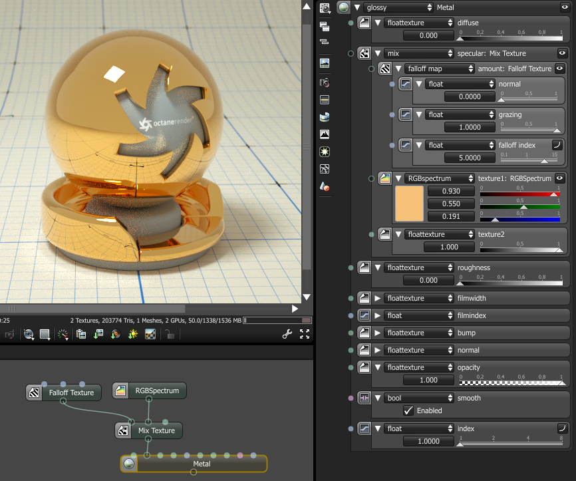576x481 pixels.
Task: Select the Metal material node
Action: pyautogui.click(x=194, y=464)
